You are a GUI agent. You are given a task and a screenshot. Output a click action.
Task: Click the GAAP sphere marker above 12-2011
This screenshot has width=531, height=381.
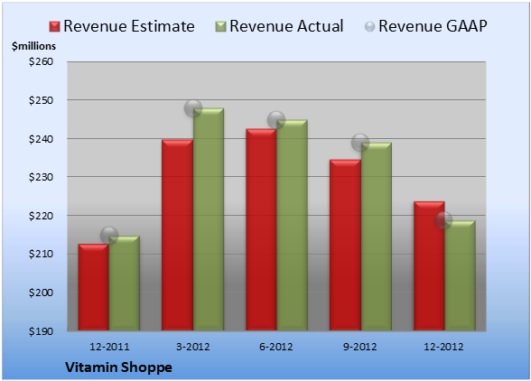(x=109, y=235)
